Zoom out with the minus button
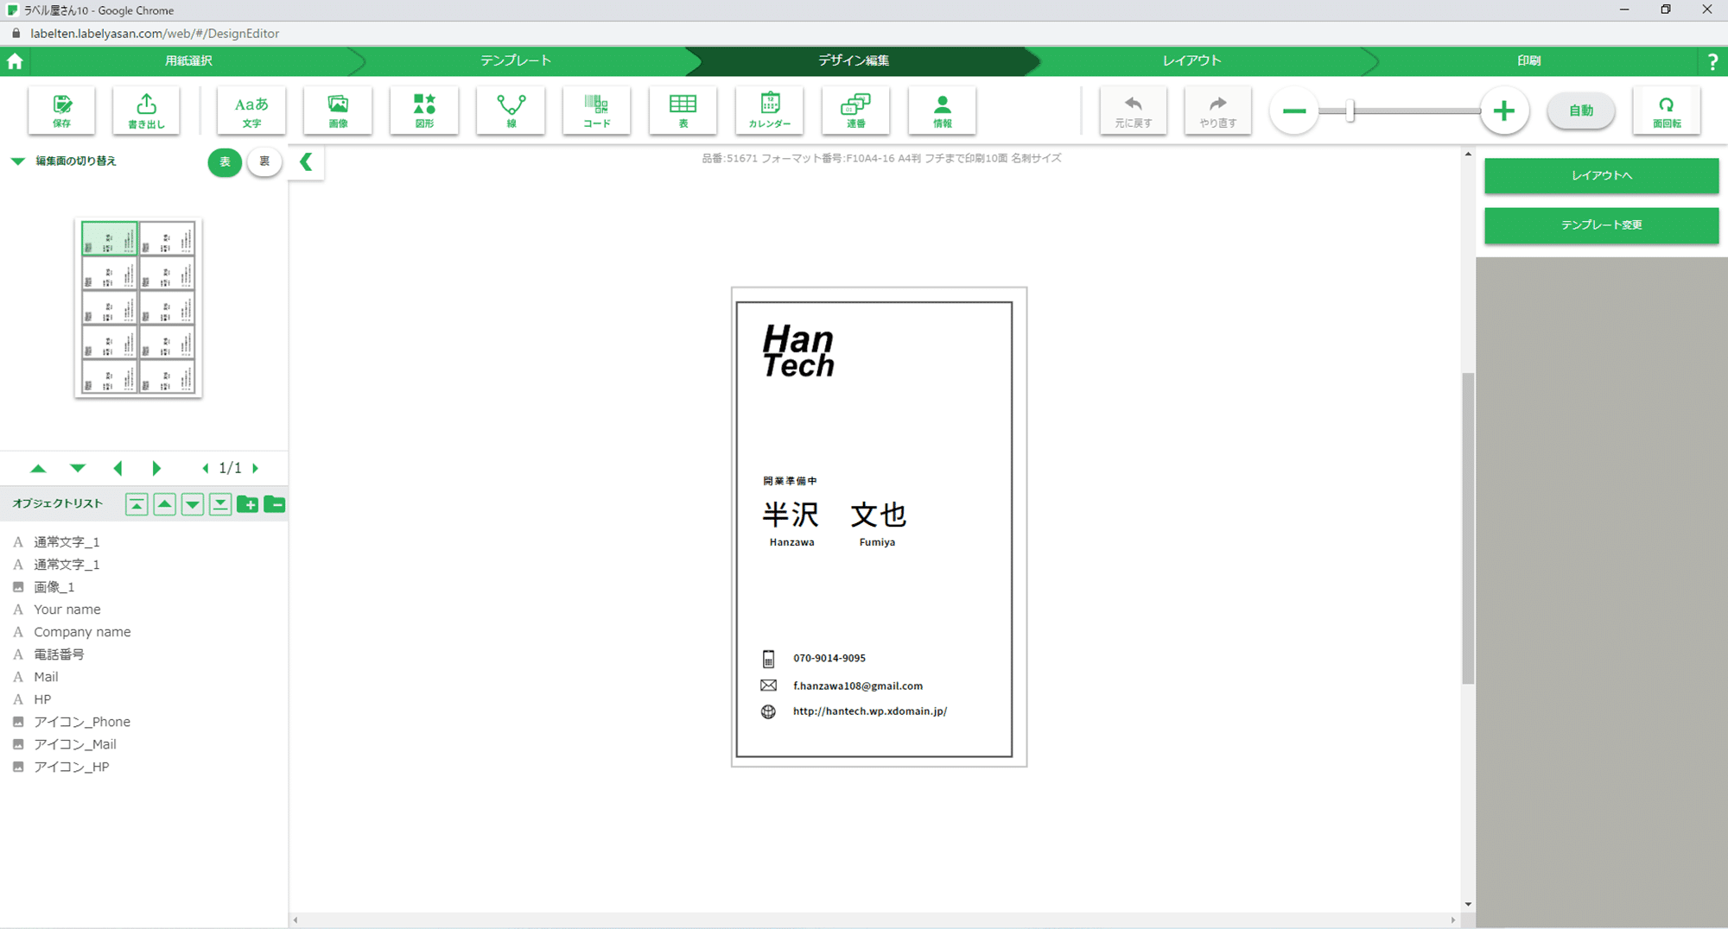 (x=1293, y=111)
